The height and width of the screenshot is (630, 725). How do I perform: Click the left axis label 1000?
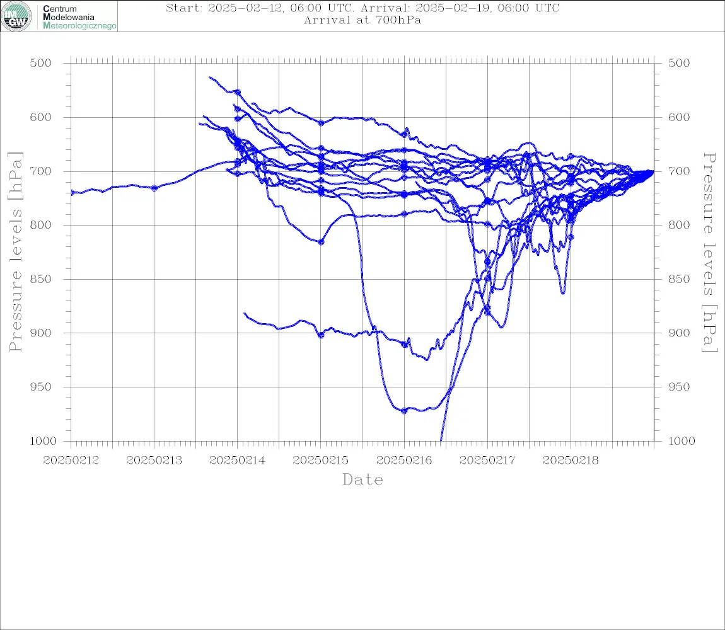43,440
